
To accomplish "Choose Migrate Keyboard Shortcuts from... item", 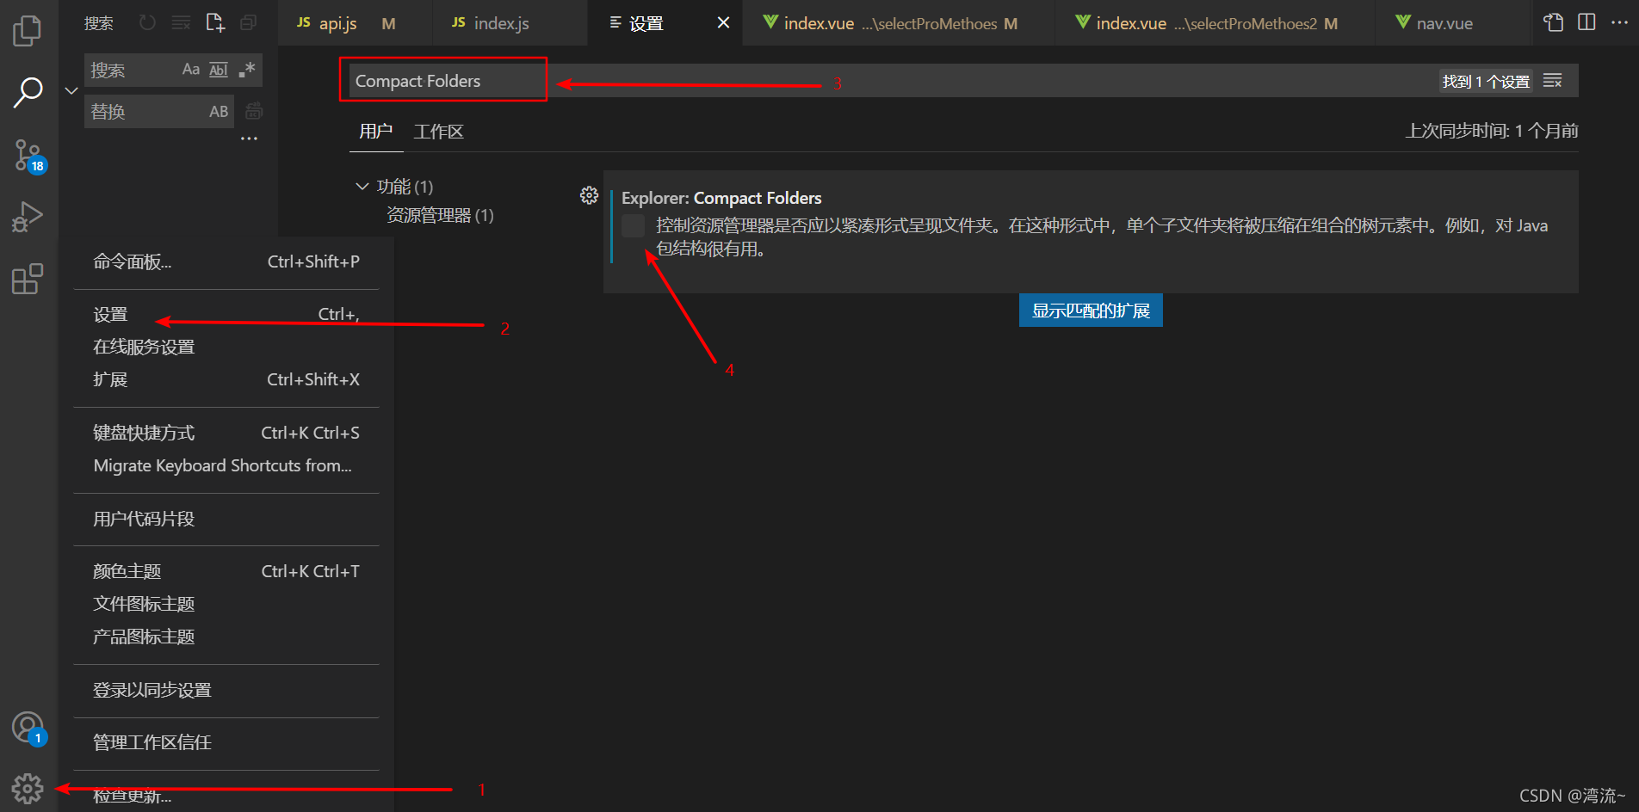I will pos(226,465).
